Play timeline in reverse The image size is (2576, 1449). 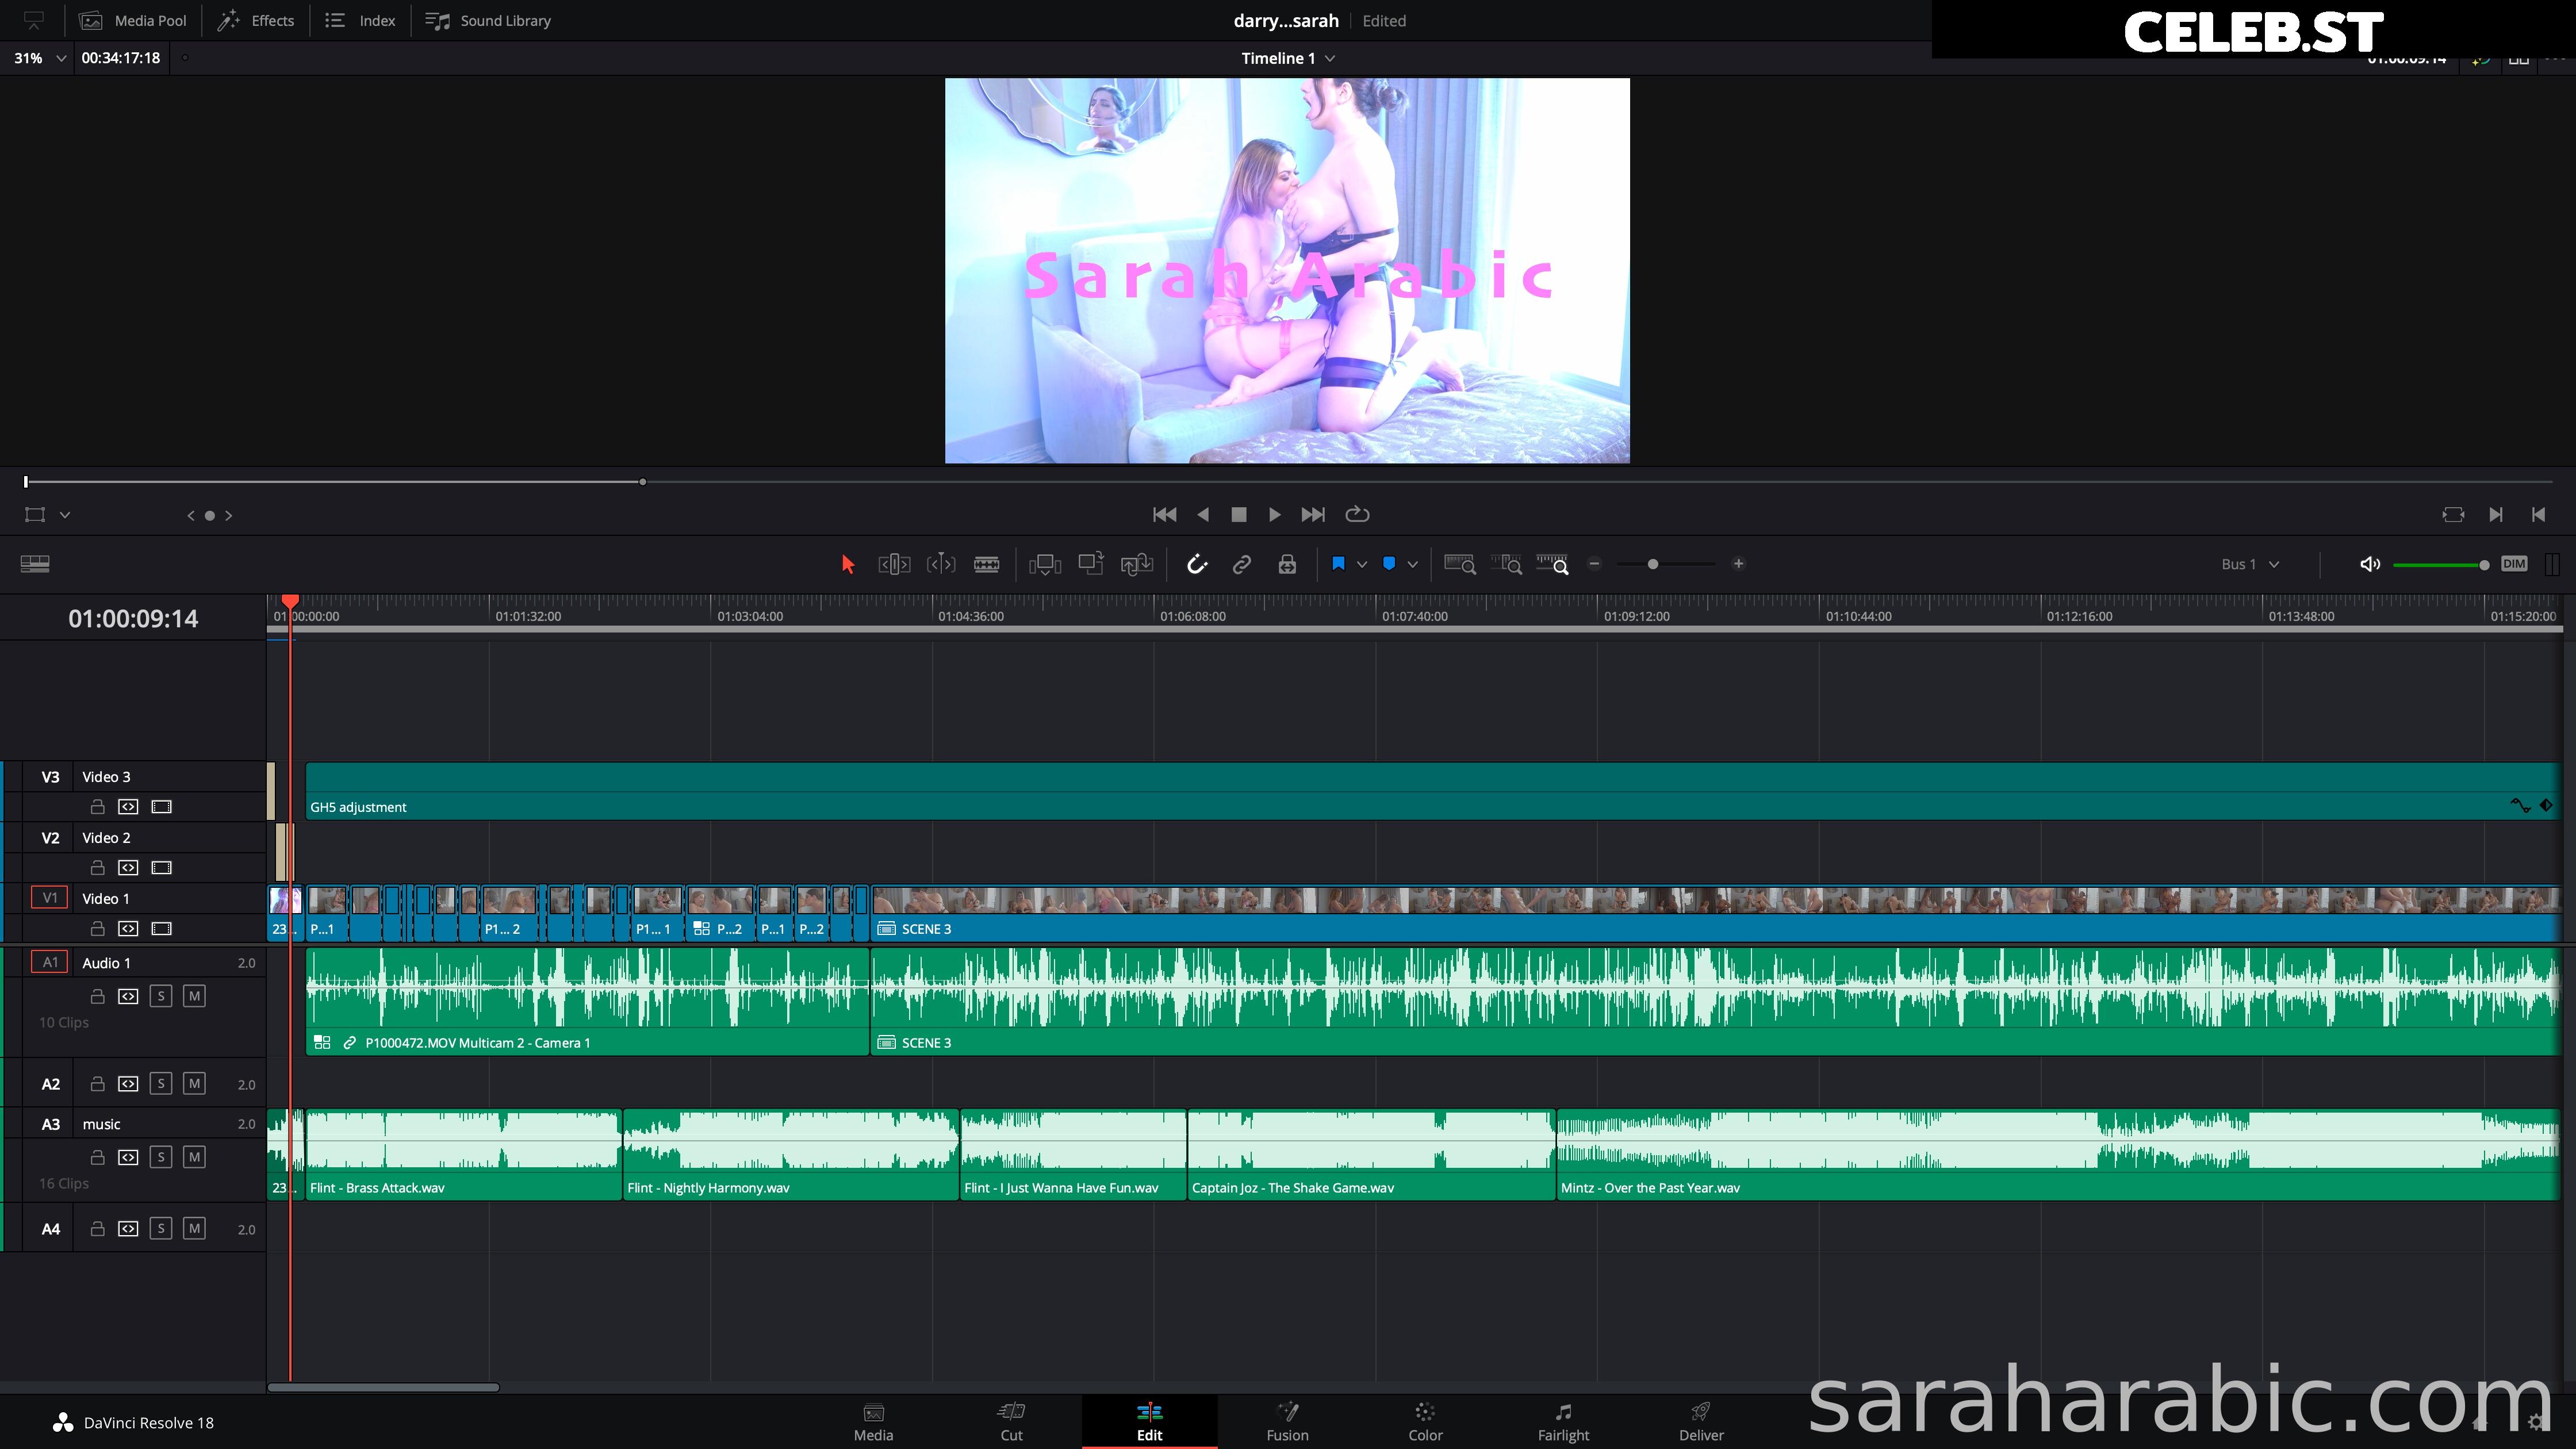1203,515
